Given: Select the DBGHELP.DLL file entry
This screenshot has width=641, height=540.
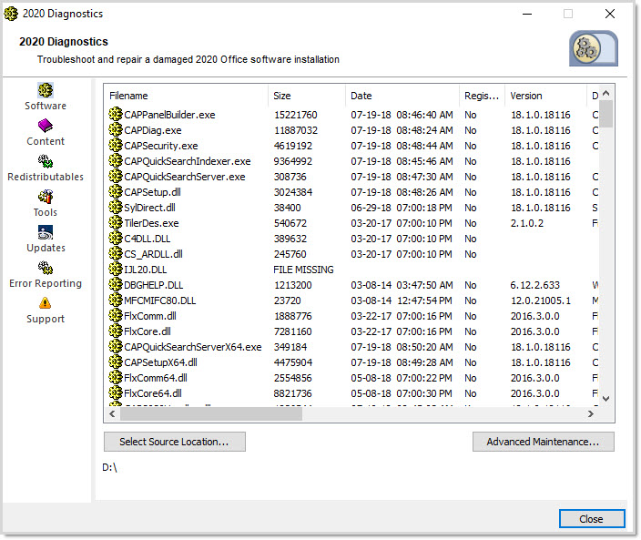Looking at the screenshot, I should point(153,285).
